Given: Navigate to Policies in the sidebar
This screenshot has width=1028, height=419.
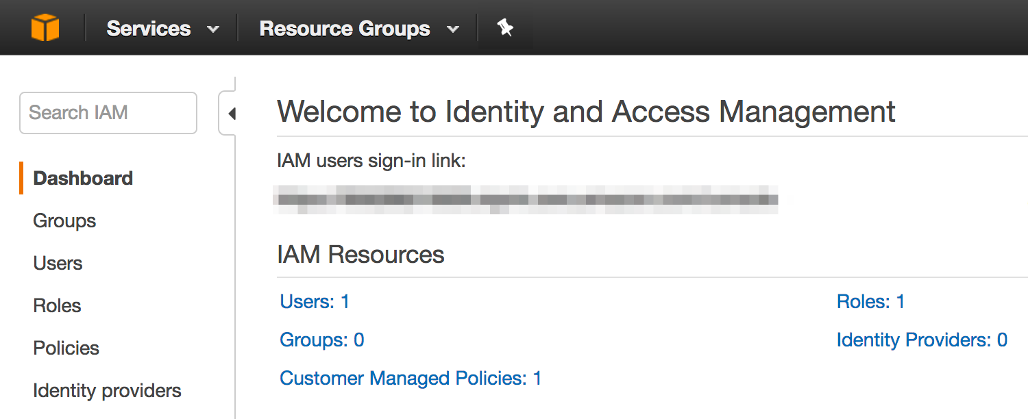Looking at the screenshot, I should point(66,348).
